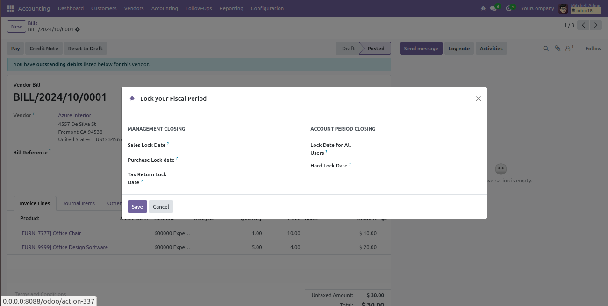Switch to the Journal Items tab
This screenshot has height=306, width=608.
point(79,203)
